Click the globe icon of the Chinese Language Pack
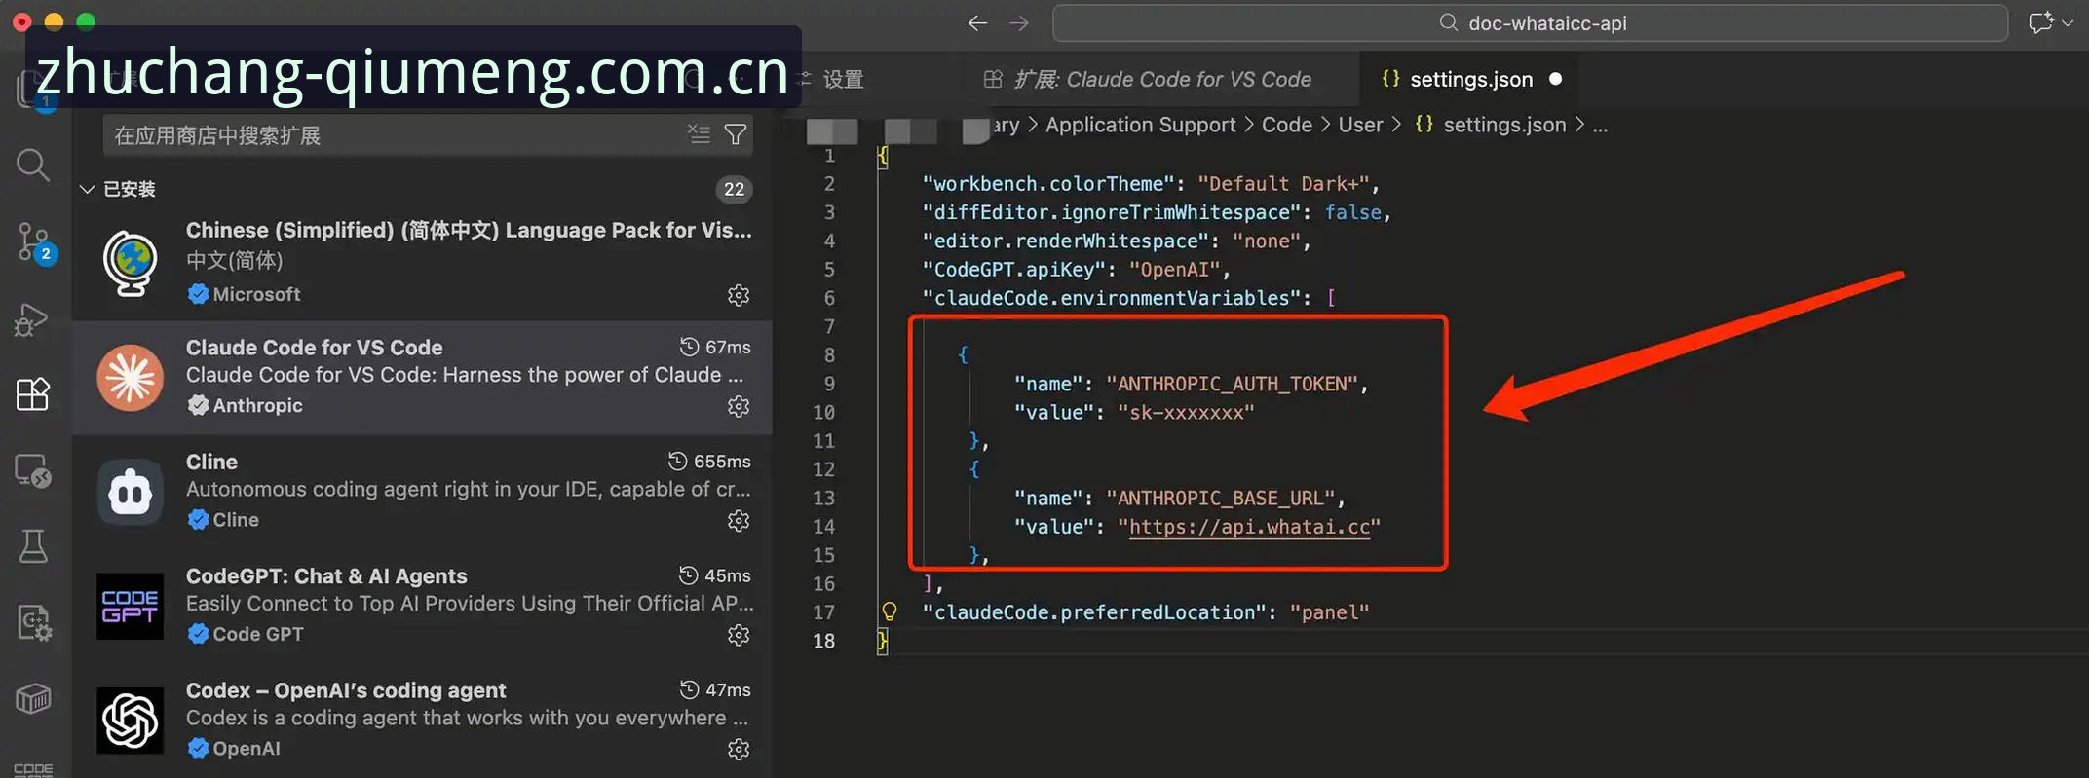 click(x=131, y=263)
